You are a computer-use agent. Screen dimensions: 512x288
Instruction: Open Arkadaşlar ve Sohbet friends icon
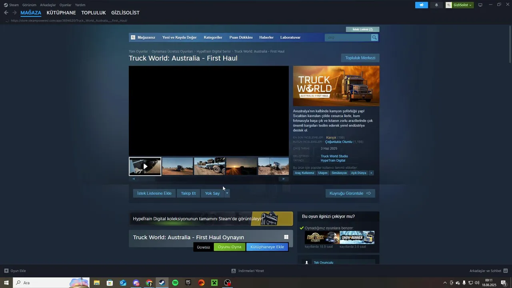[506, 271]
